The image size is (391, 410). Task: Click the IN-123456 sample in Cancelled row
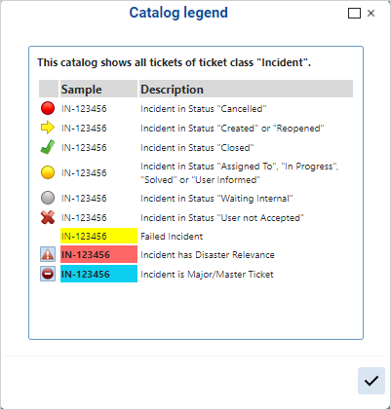pos(84,109)
